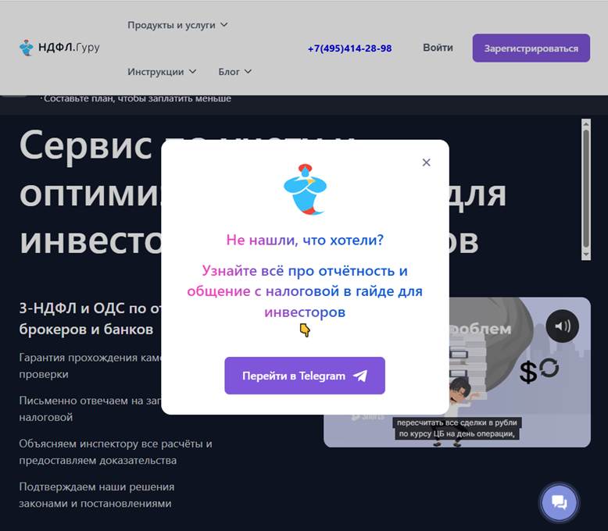Toggle the video sound speaker icon

pos(562,326)
